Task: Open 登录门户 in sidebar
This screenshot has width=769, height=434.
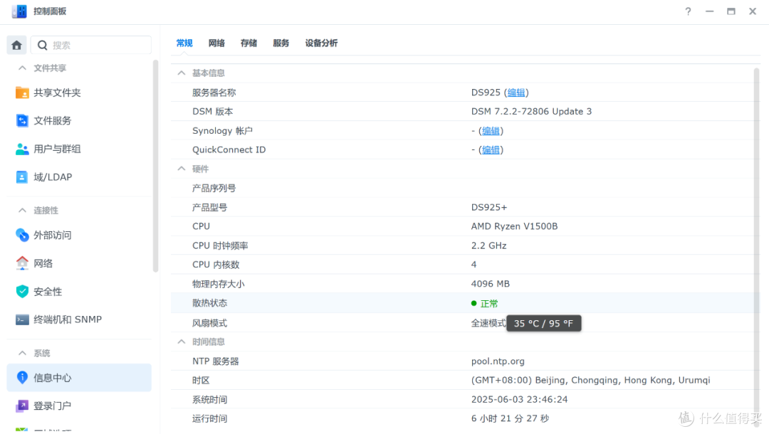Action: (52, 406)
